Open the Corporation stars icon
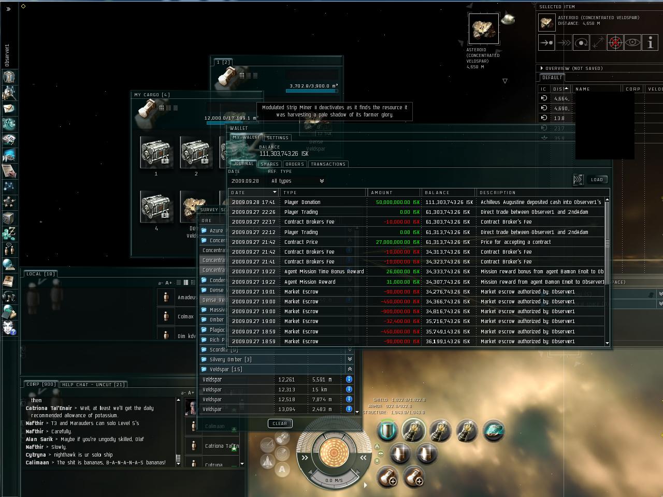The image size is (663, 497). pos(9,201)
